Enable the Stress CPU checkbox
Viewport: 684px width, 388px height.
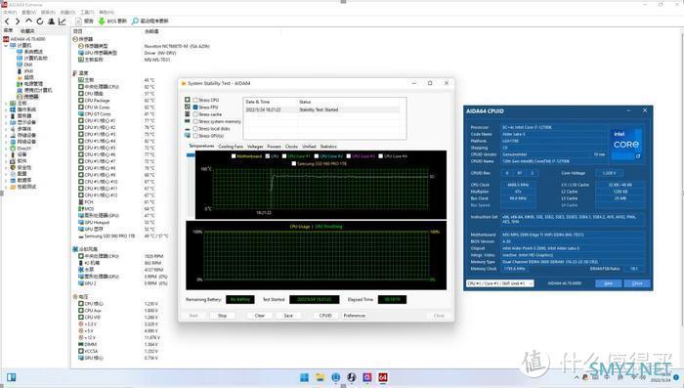click(195, 100)
